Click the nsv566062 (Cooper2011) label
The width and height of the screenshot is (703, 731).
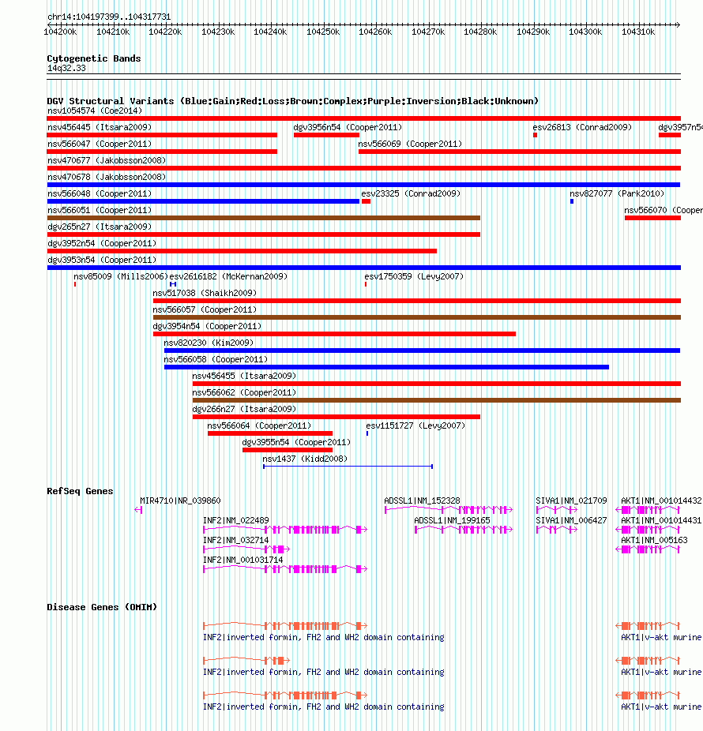point(244,392)
